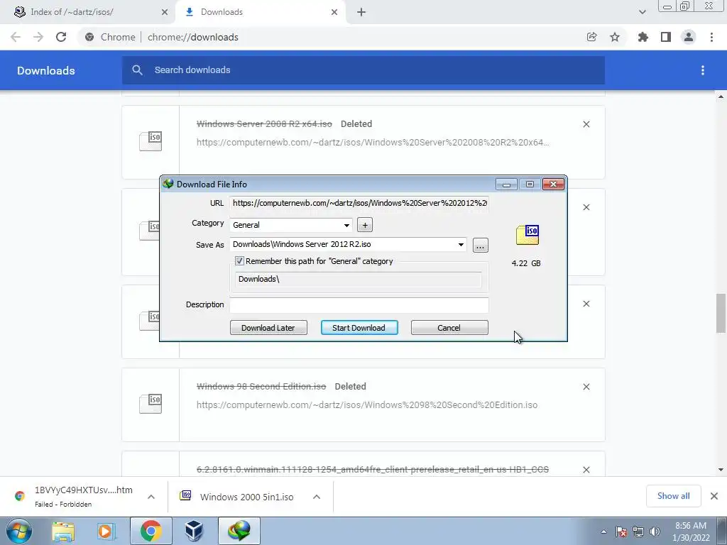The image size is (727, 545).
Task: Click the search magnifier icon in Downloads
Action: coord(137,70)
